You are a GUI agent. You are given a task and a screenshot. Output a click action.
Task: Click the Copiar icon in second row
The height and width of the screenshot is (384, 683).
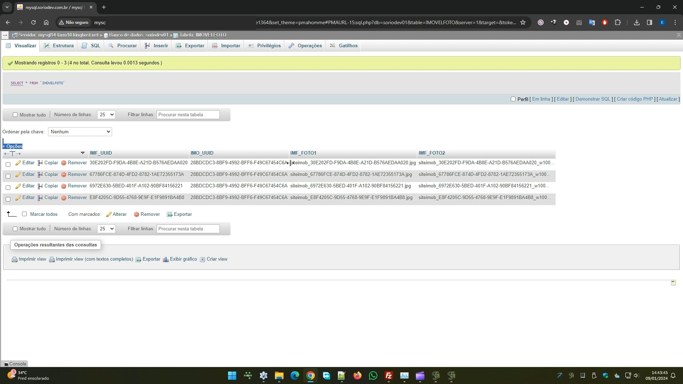click(x=40, y=175)
